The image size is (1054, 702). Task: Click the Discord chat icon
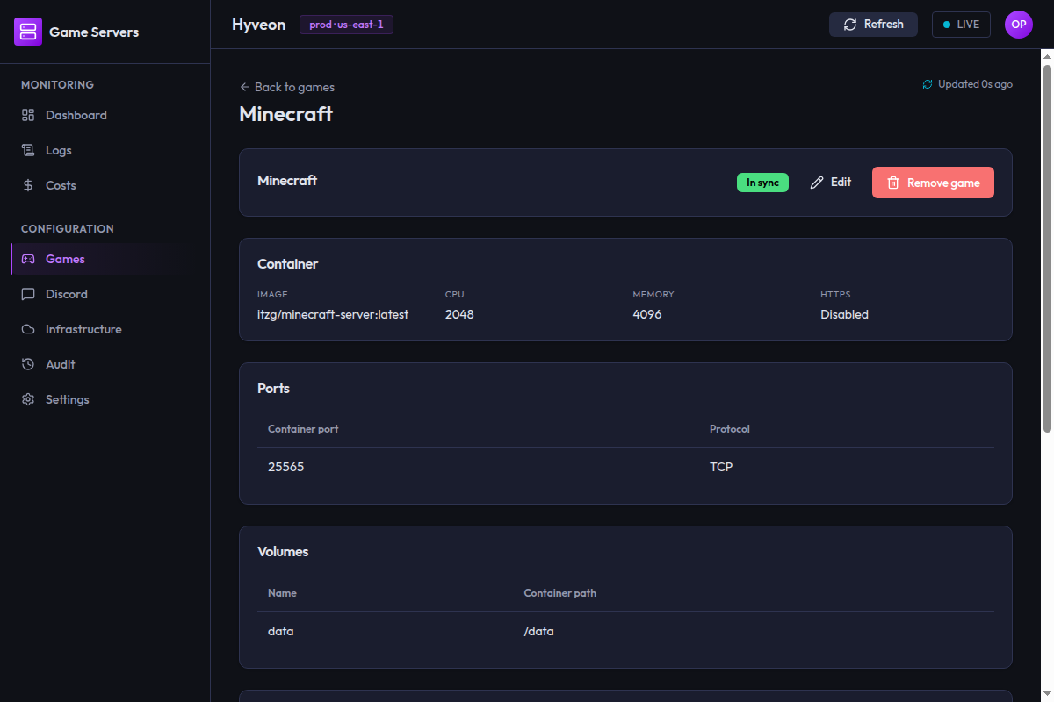tap(28, 294)
